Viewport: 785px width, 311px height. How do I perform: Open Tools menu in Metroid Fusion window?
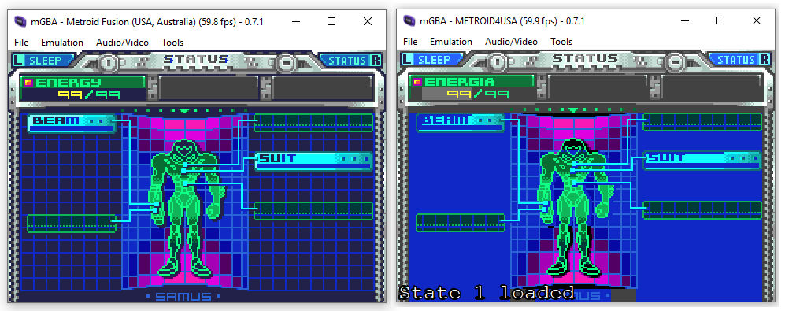172,43
